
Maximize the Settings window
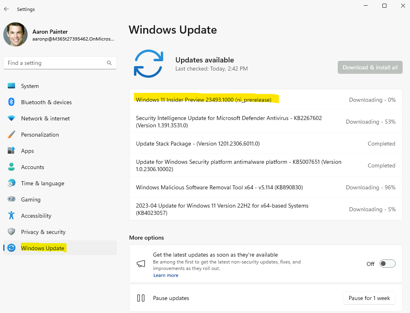click(384, 6)
